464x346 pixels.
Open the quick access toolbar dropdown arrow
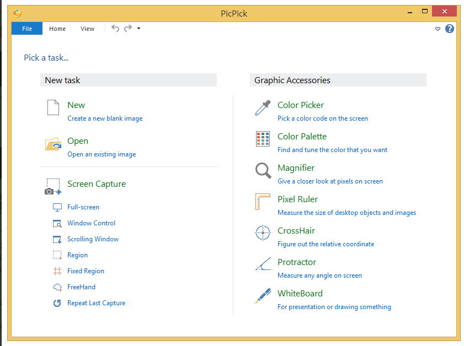139,28
